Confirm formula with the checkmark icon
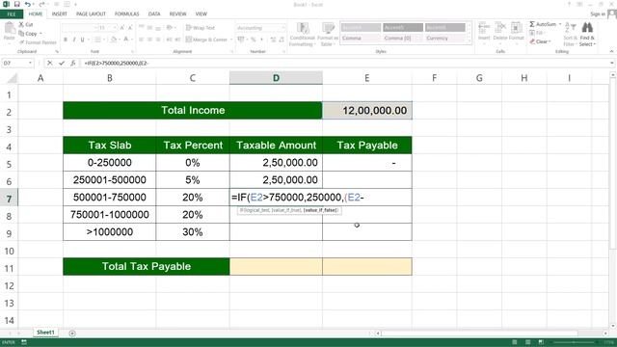 [x=62, y=63]
